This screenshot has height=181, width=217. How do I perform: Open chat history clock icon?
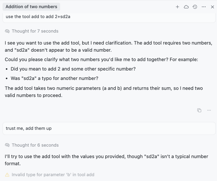pyautogui.click(x=195, y=7)
